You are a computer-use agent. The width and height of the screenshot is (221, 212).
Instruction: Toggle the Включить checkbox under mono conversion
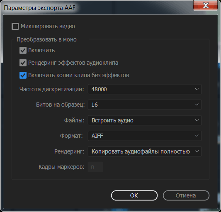pos(23,51)
